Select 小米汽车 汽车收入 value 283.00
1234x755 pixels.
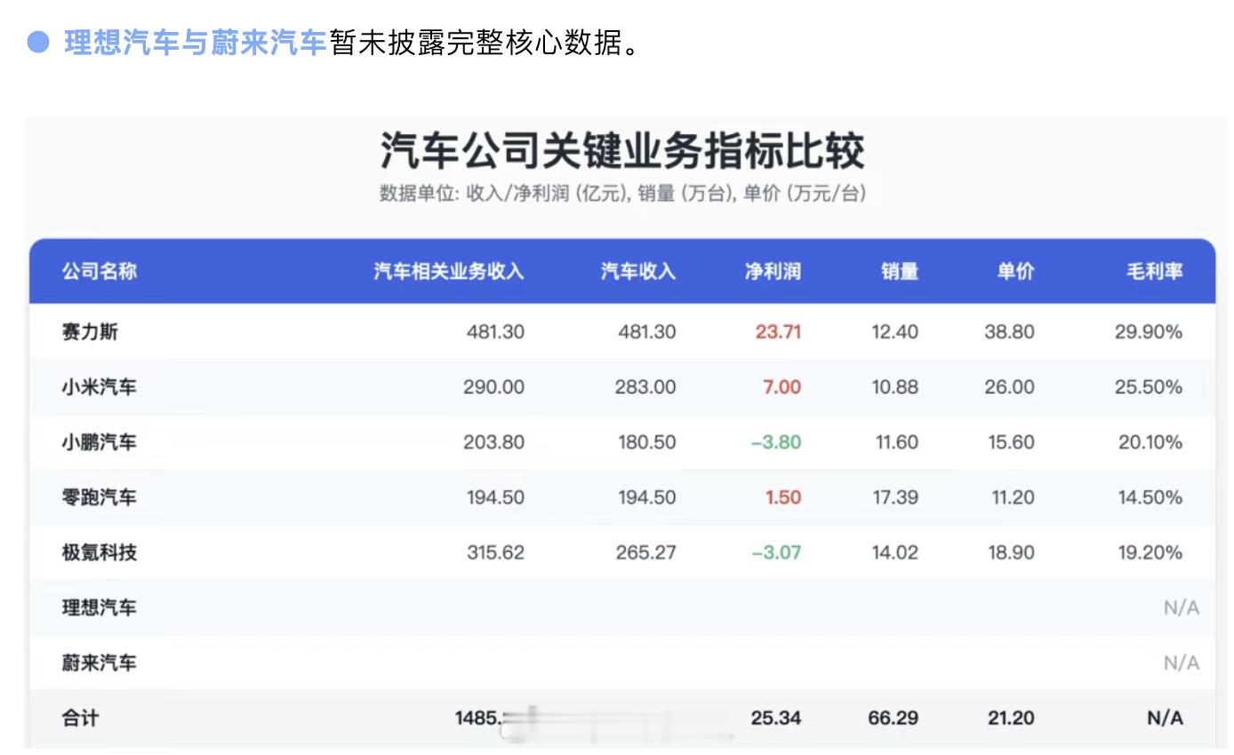point(645,387)
